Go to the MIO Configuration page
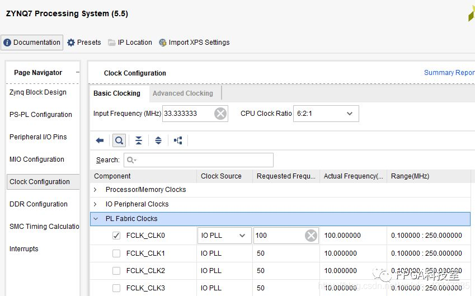 37,159
